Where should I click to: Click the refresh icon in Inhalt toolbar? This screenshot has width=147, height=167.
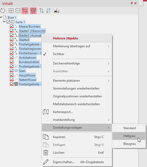(3, 11)
